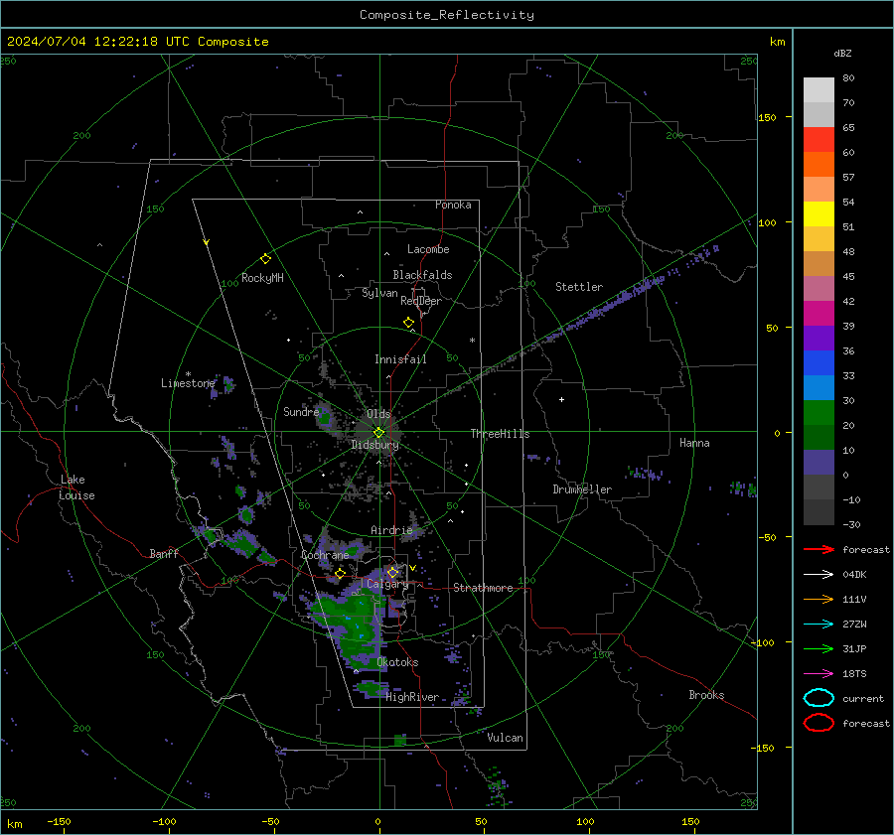The height and width of the screenshot is (835, 894).
Task: Click the red forecast arrow in legend
Action: (819, 549)
